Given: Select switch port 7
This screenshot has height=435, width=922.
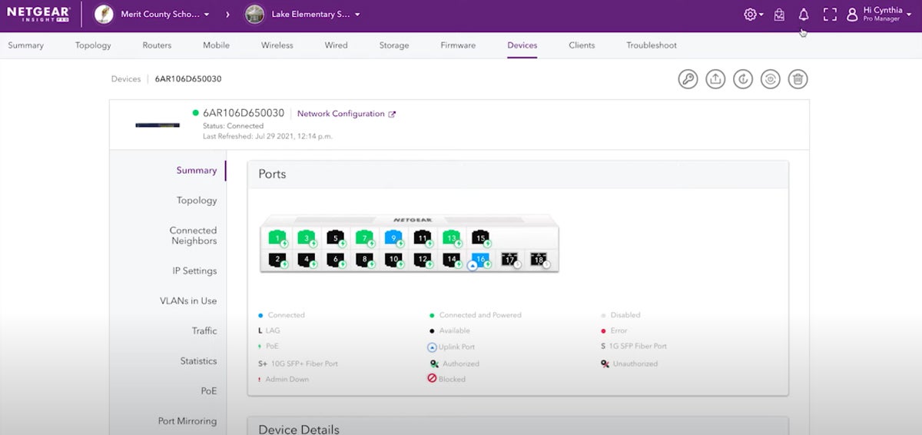Looking at the screenshot, I should coord(364,237).
